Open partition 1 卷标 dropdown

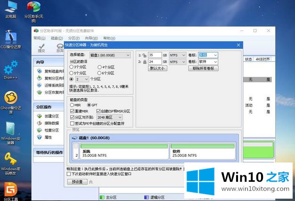[208, 55]
